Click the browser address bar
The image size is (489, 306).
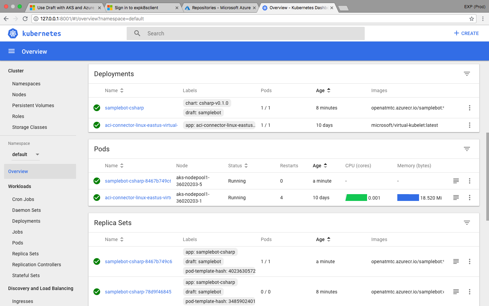coord(254,19)
